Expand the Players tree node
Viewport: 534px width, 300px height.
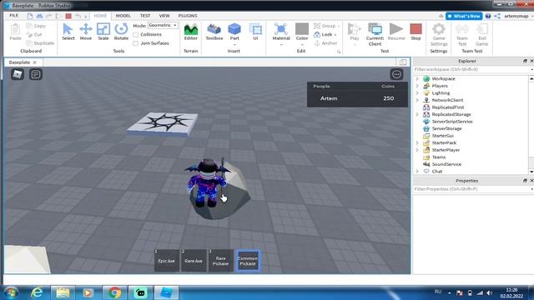(x=417, y=86)
